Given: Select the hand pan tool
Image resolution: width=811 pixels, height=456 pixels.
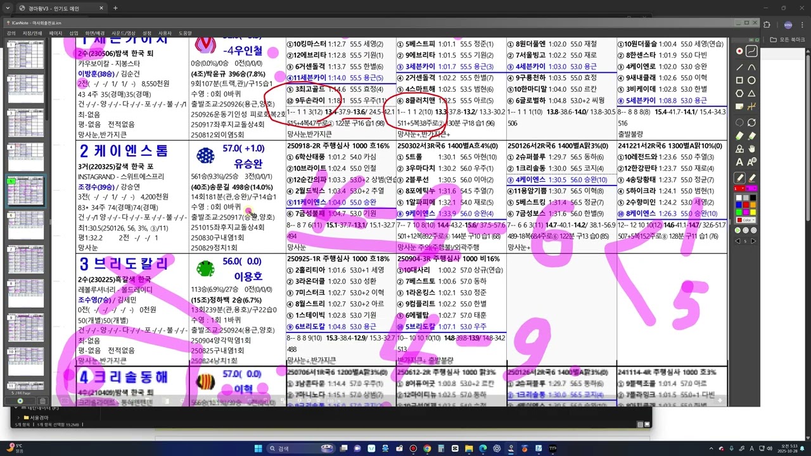Looking at the screenshot, I should click(751, 149).
